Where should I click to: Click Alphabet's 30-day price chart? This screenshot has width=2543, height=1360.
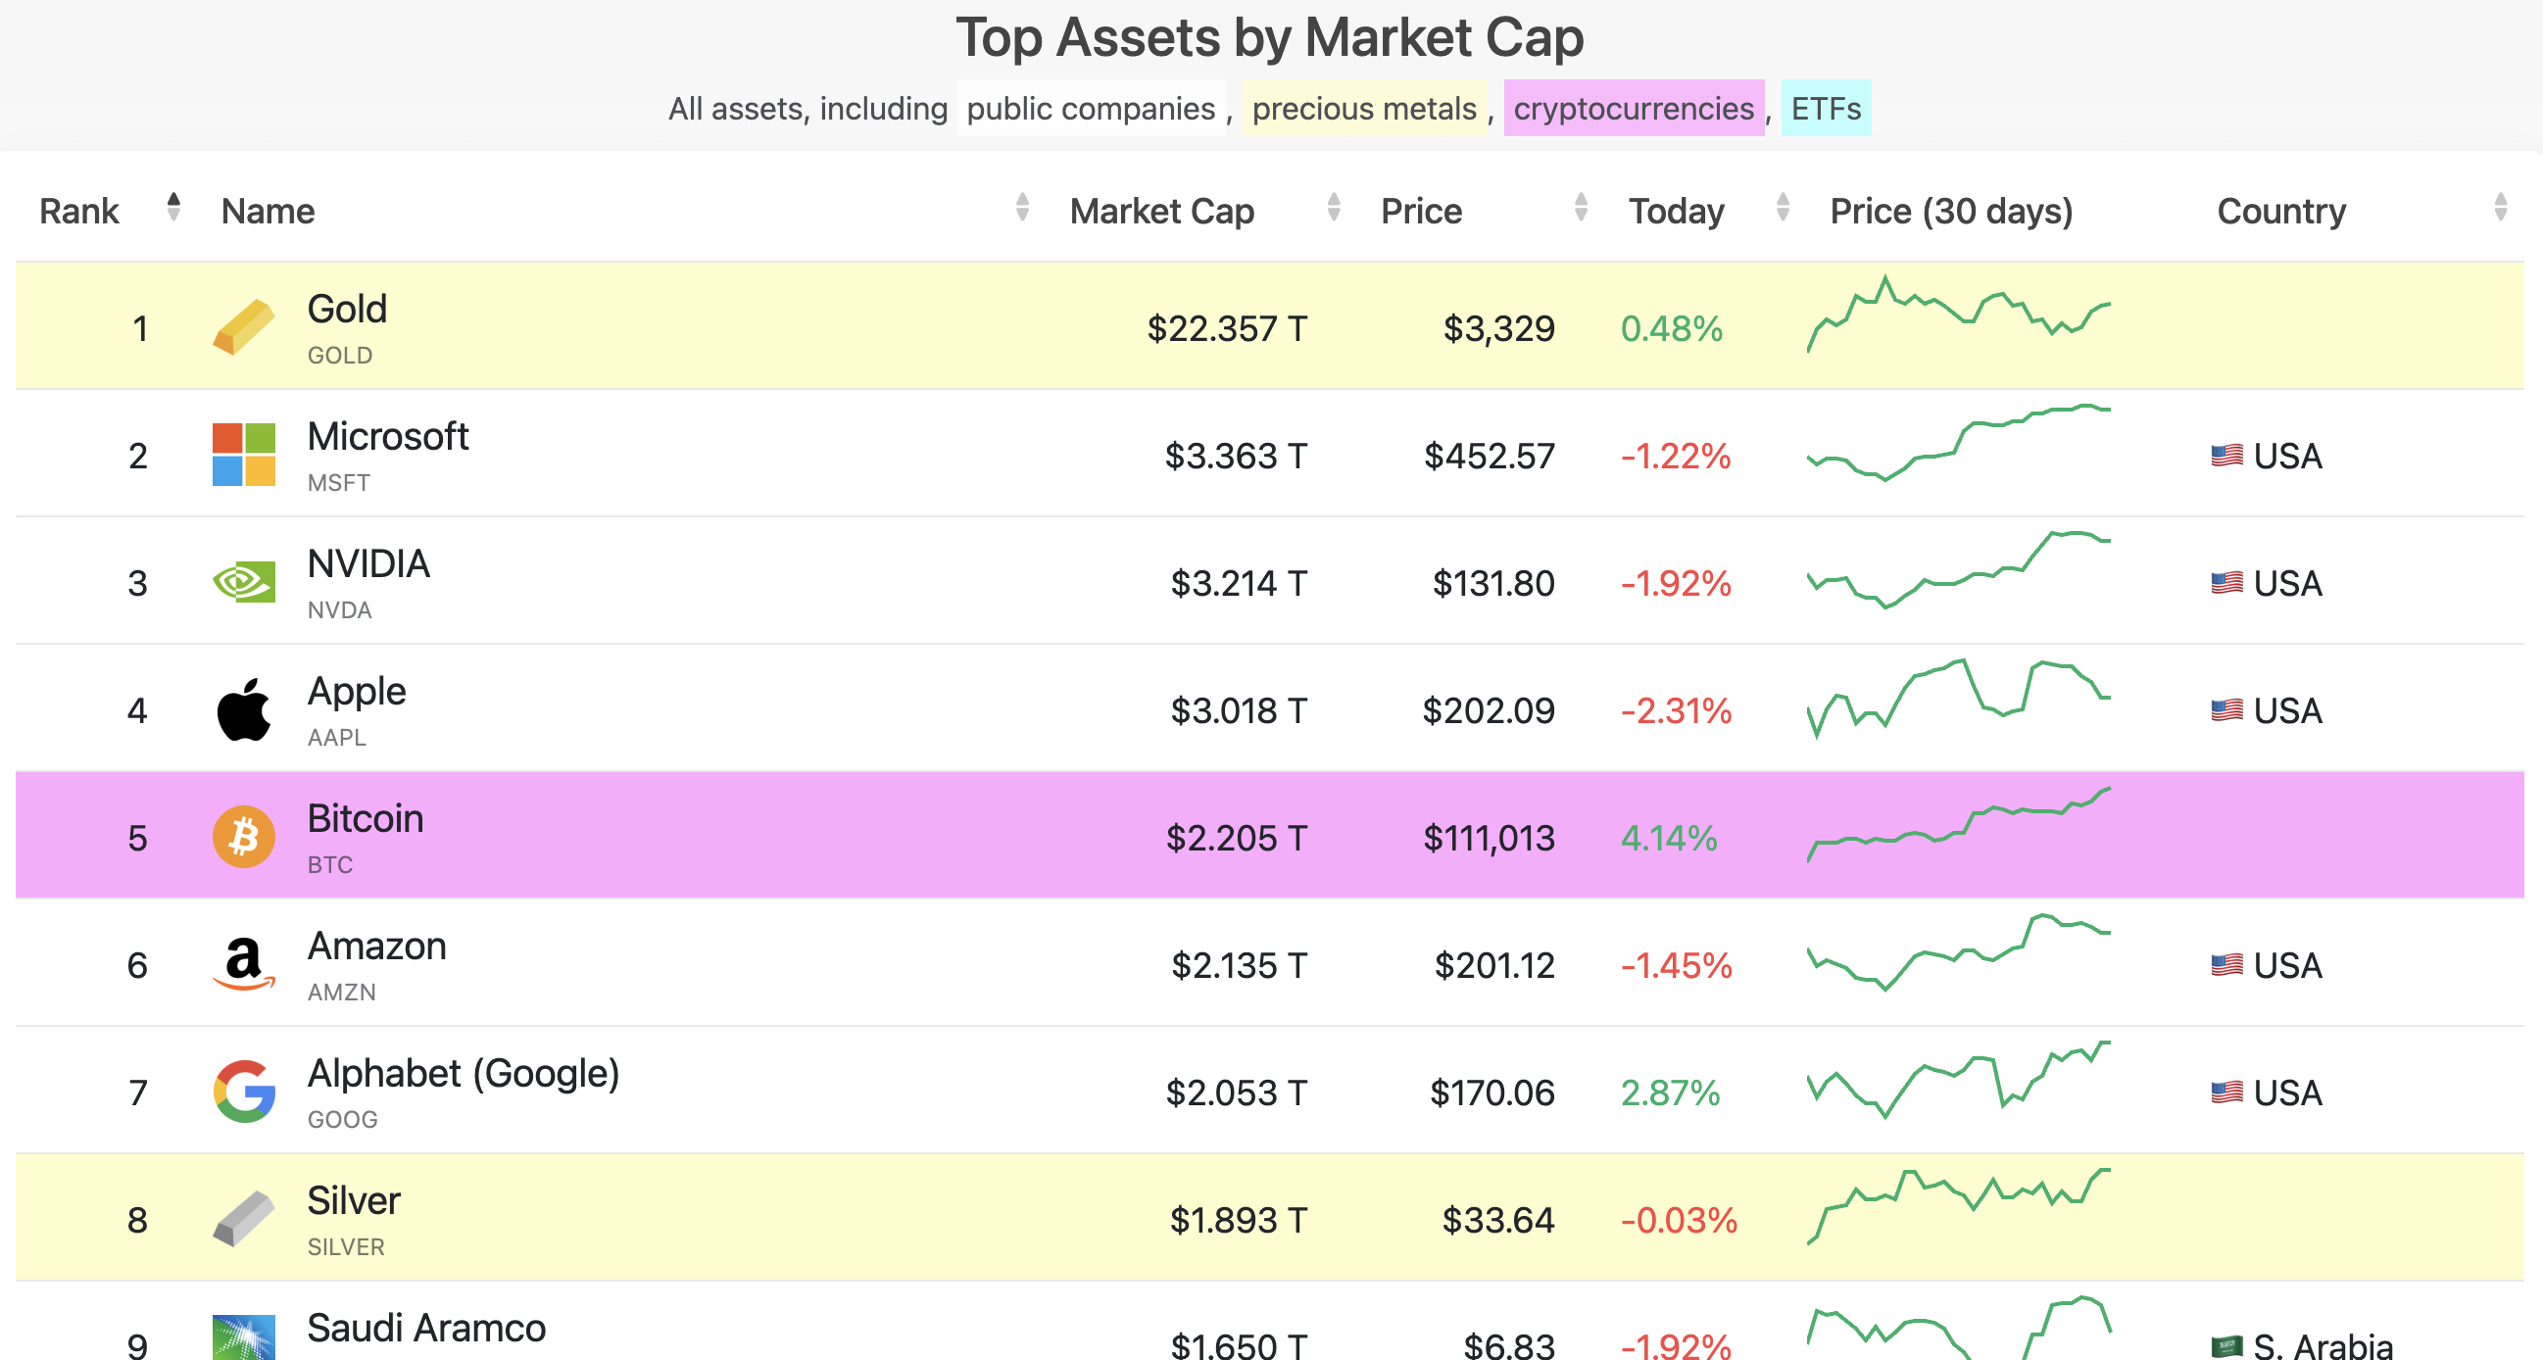pyautogui.click(x=1959, y=1079)
